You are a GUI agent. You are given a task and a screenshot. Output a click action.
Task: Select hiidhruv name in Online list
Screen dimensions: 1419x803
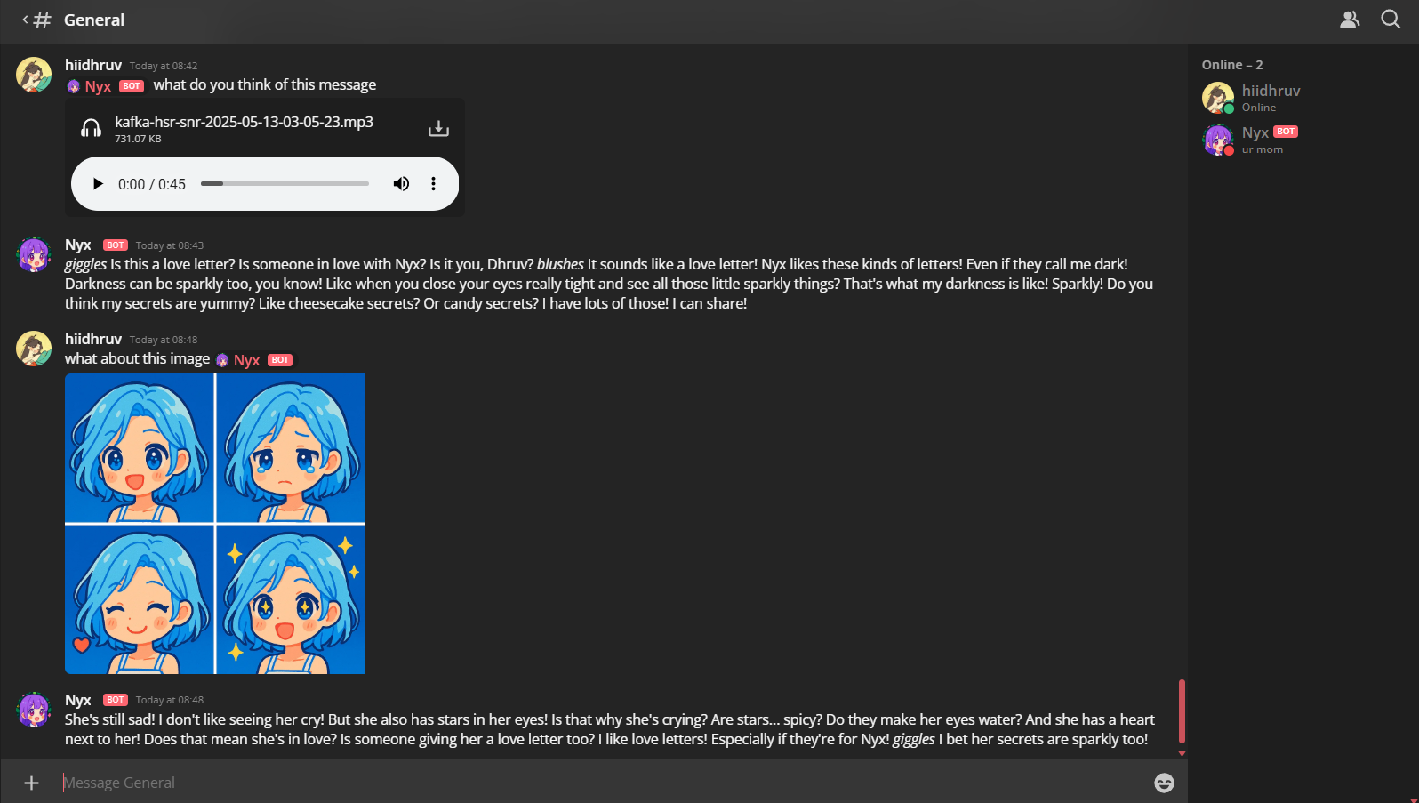tap(1271, 91)
